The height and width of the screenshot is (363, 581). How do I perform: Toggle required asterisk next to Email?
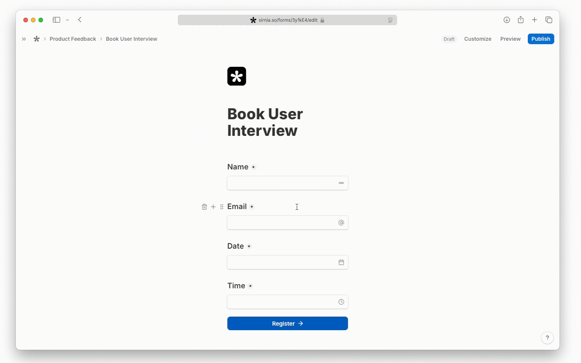coord(252,207)
